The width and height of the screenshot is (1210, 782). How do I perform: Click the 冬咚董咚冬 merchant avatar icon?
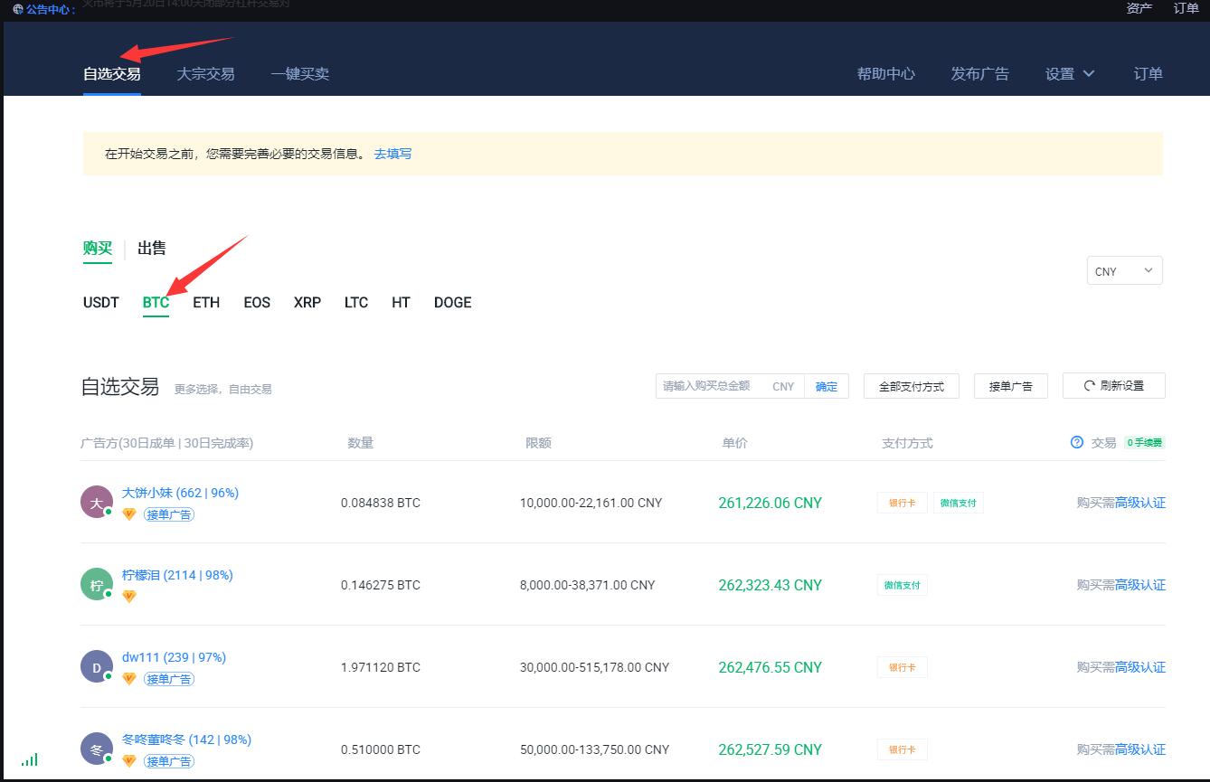click(x=96, y=749)
